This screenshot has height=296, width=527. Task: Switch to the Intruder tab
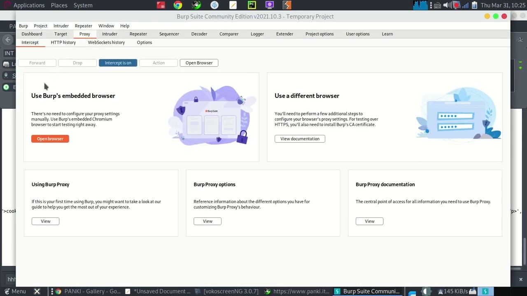point(110,34)
